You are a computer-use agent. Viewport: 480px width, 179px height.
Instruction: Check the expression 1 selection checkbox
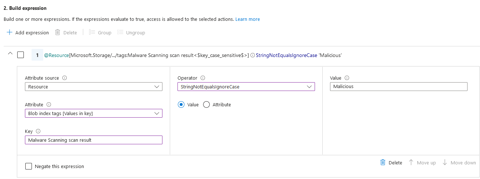(x=21, y=55)
